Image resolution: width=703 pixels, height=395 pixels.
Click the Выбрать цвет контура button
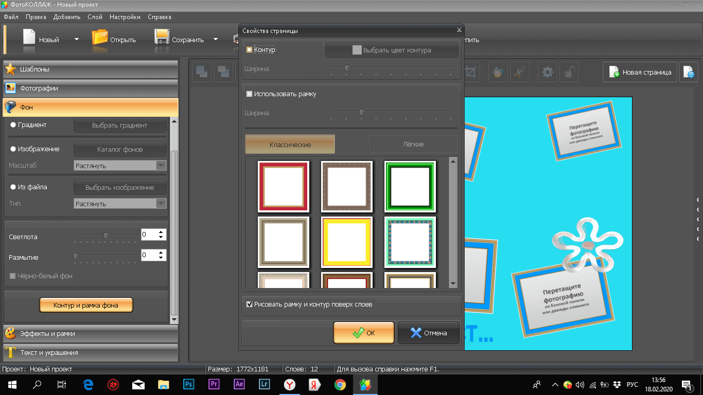pyautogui.click(x=392, y=50)
